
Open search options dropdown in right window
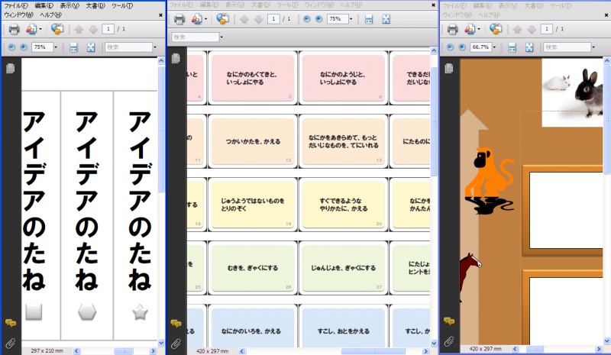(x=593, y=47)
